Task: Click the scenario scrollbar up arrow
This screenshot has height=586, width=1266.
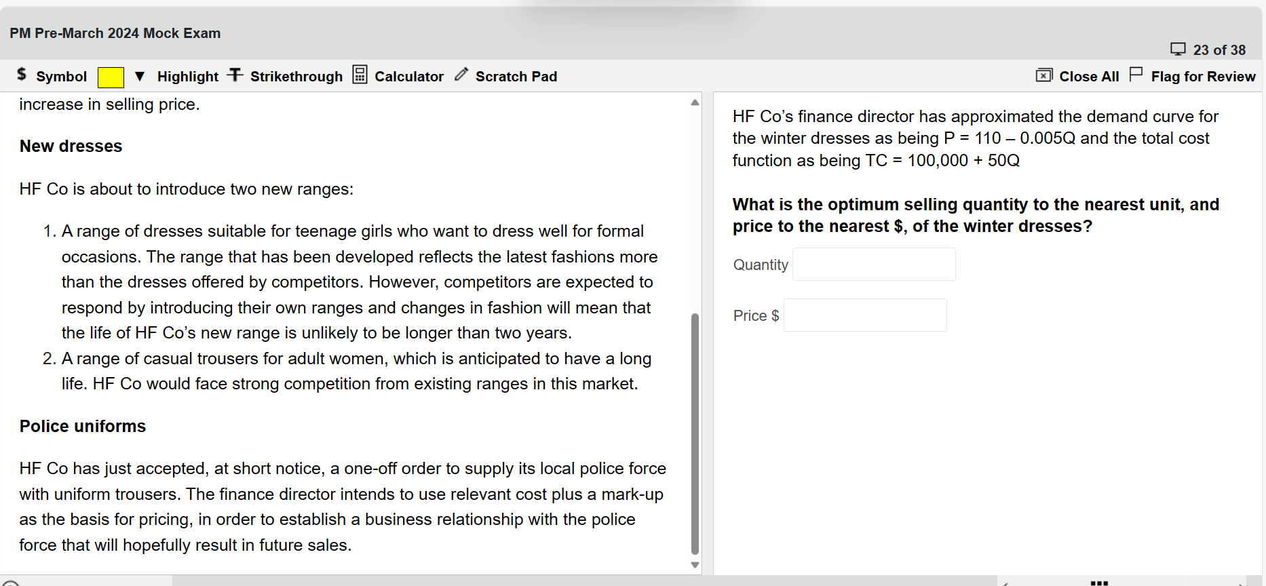Action: (x=695, y=103)
